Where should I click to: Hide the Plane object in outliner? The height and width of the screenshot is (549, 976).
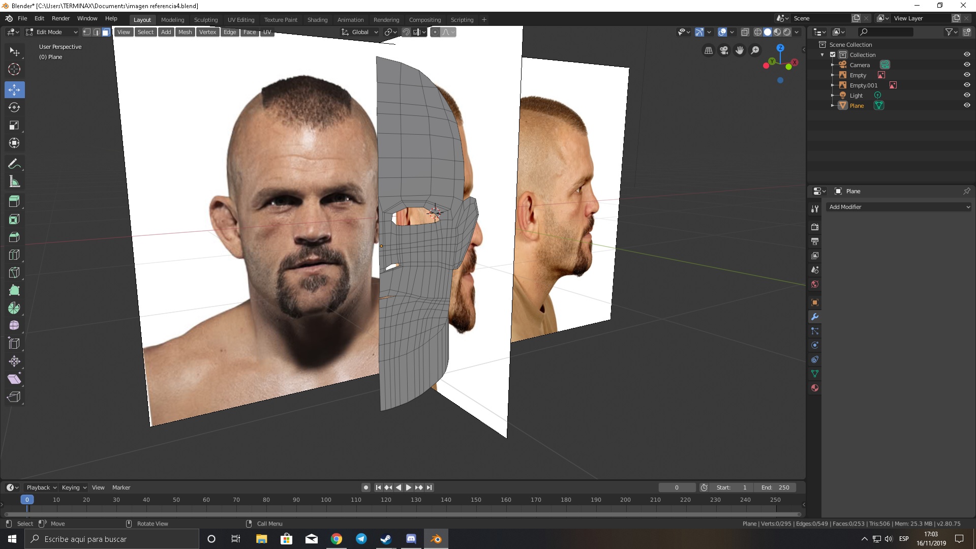(x=967, y=105)
